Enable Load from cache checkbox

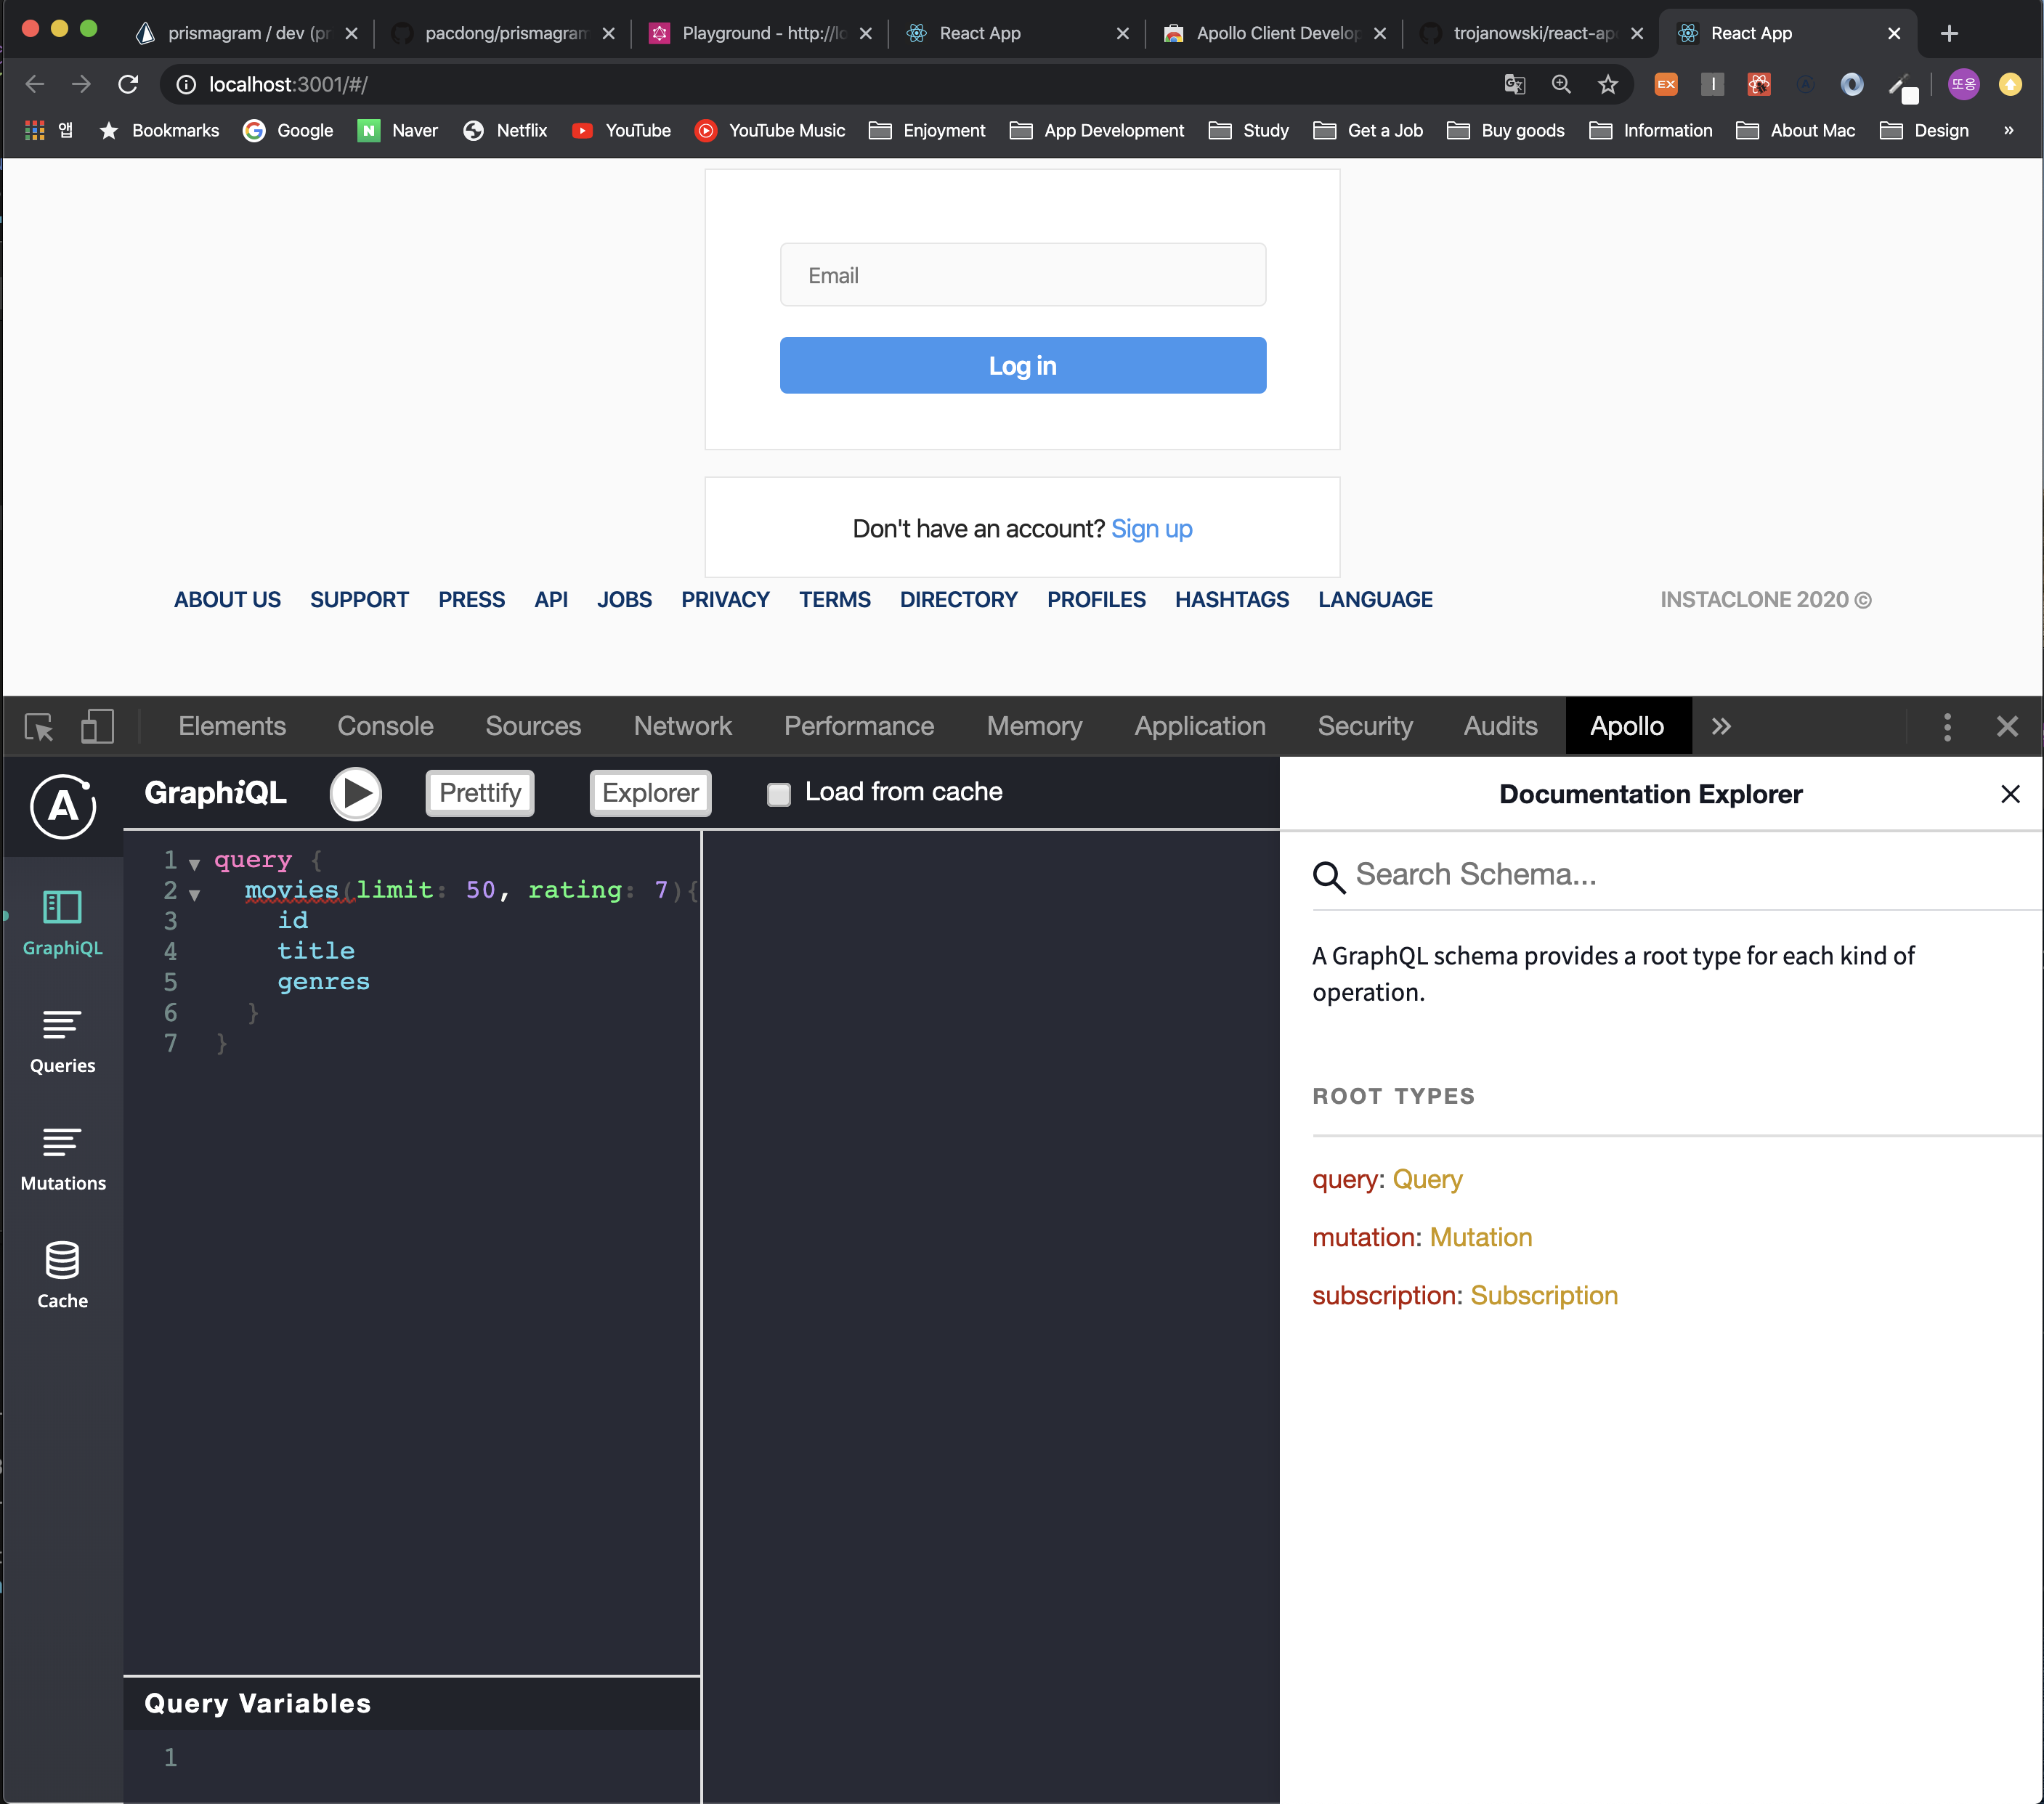778,794
